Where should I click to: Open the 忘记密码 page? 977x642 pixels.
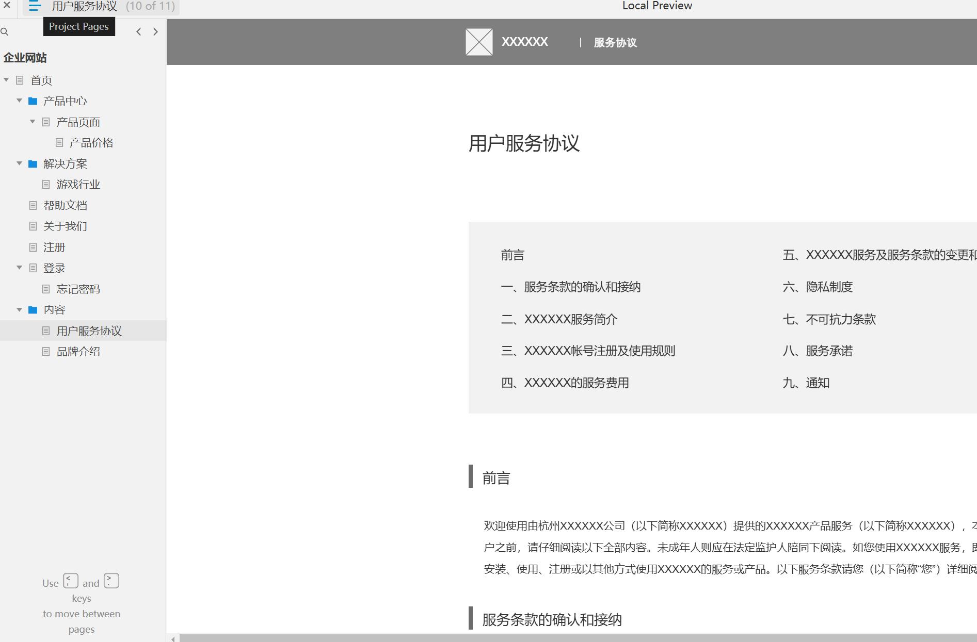[x=78, y=289]
